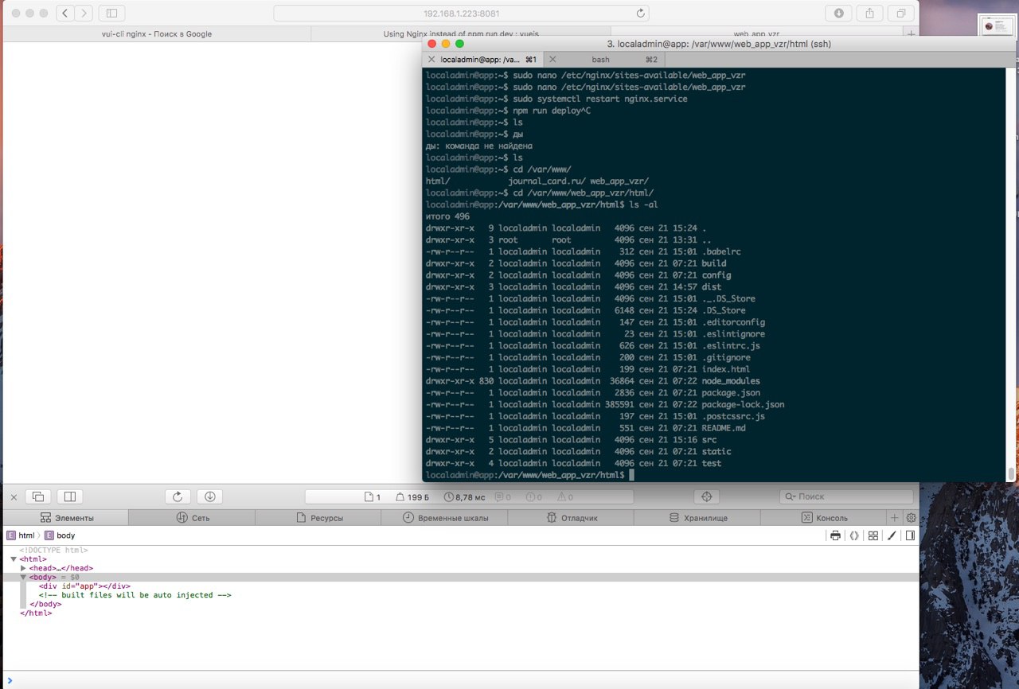This screenshot has height=689, width=1019.
Task: Open Safari downloads list
Action: click(x=839, y=14)
